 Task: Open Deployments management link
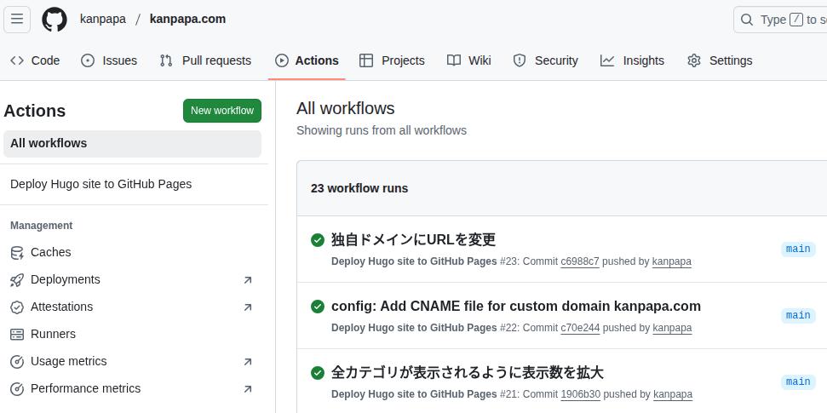[x=132, y=280]
